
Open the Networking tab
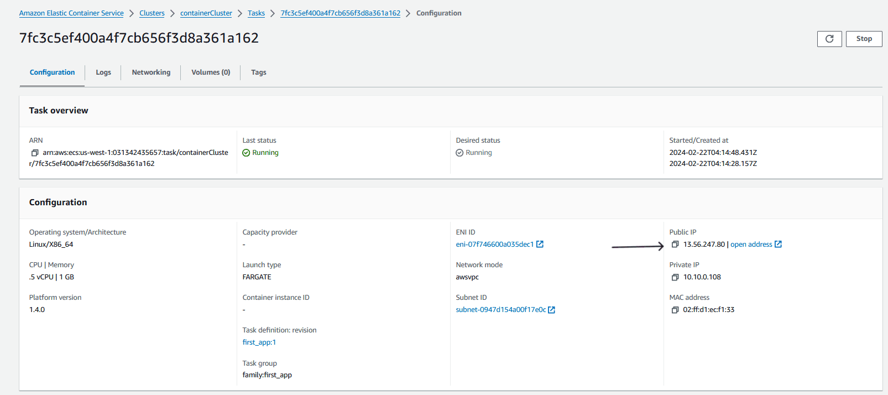(151, 72)
